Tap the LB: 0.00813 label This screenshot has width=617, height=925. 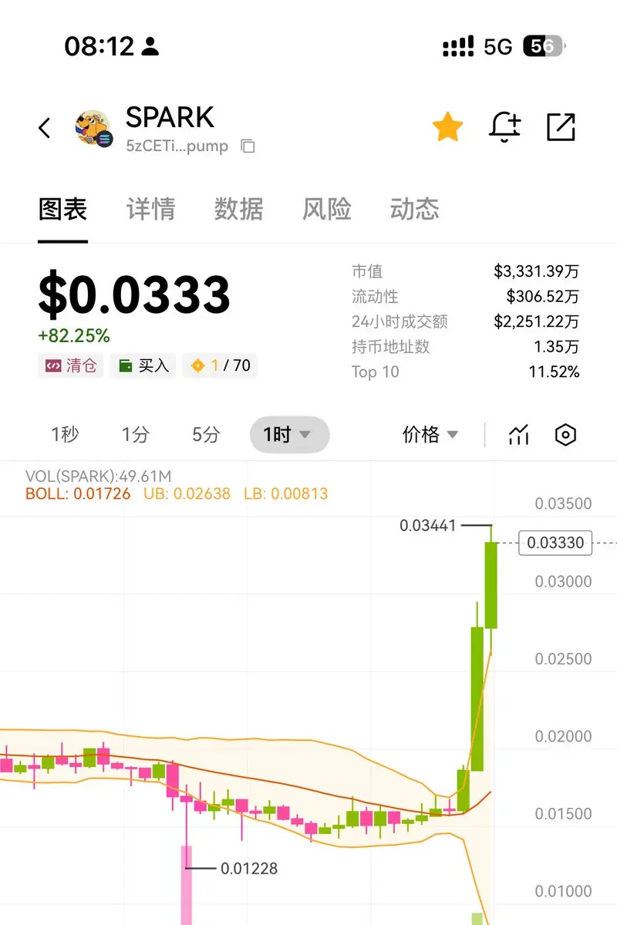click(x=286, y=493)
